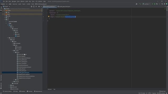The image size is (168, 94).
Task: Expand the data folder
Action: [9, 85]
